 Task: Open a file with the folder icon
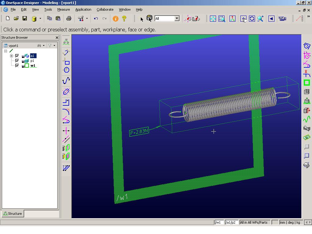tap(16, 19)
